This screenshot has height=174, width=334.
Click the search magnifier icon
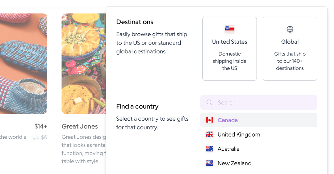(209, 102)
